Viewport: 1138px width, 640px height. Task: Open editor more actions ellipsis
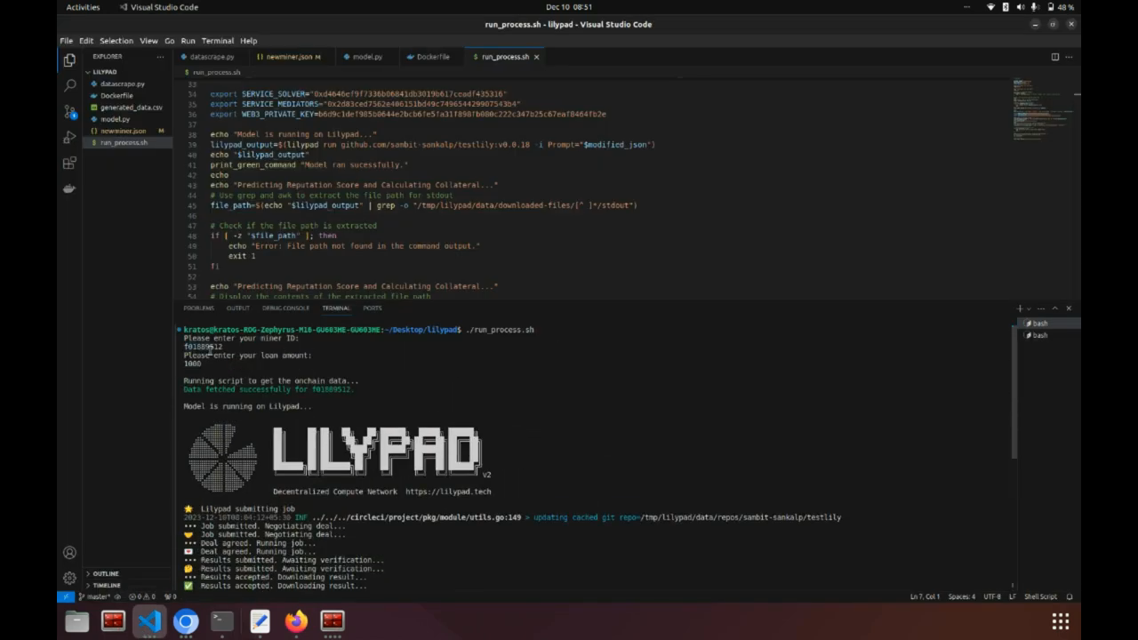1069,57
